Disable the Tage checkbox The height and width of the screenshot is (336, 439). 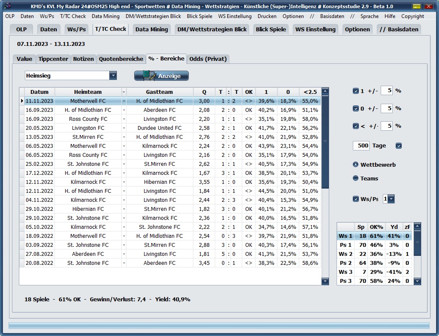point(399,146)
